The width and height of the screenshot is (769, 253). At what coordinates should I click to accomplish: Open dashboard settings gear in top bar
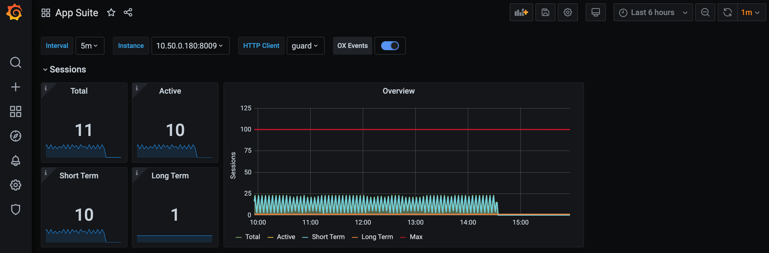coord(568,13)
